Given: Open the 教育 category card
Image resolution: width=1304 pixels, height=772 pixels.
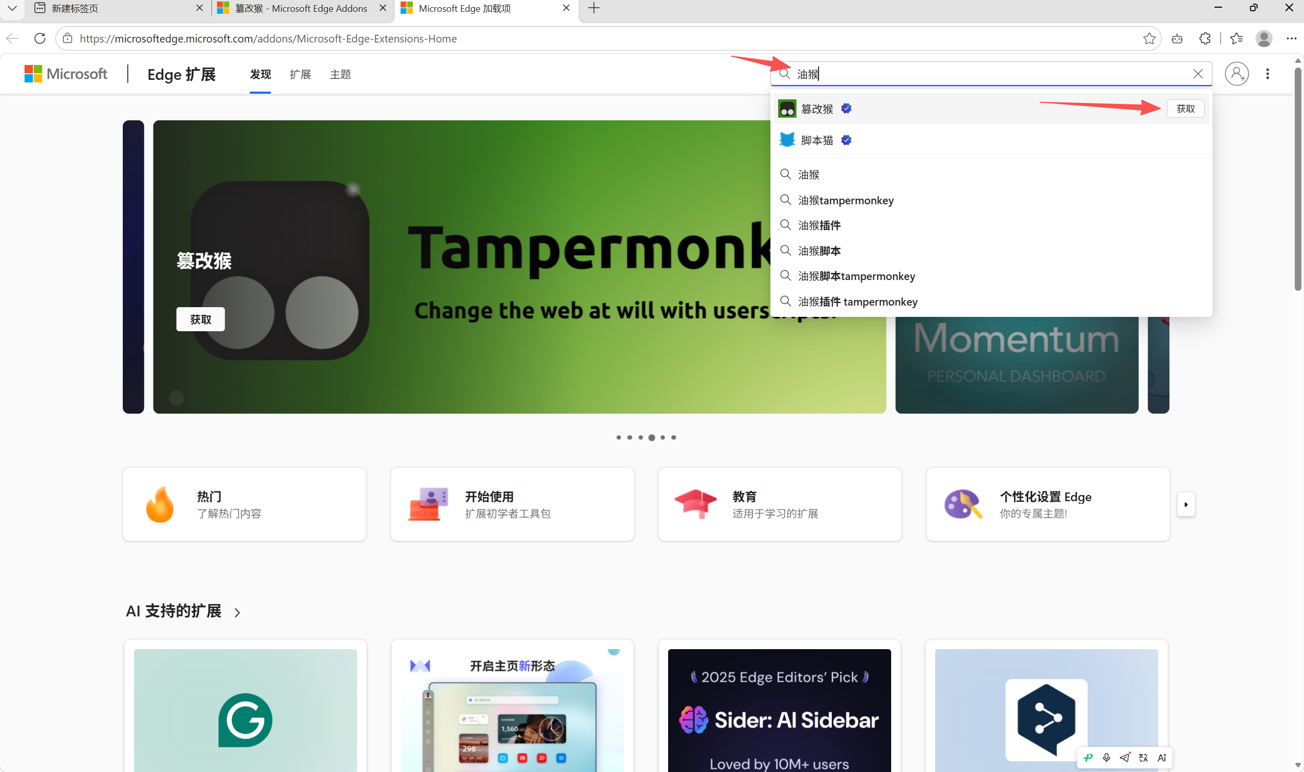Looking at the screenshot, I should coord(780,504).
